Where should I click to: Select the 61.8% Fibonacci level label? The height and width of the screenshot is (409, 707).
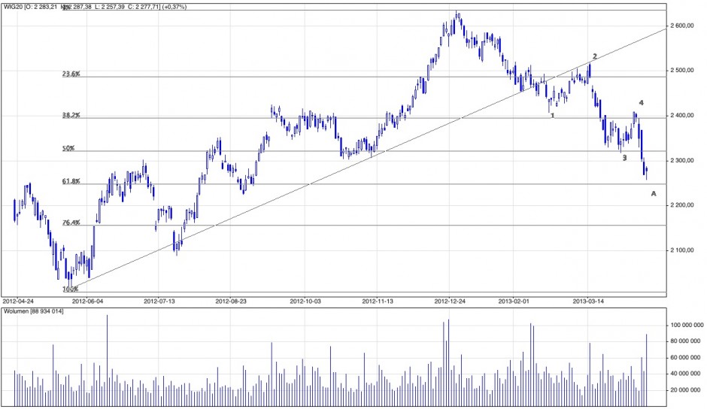pos(71,182)
